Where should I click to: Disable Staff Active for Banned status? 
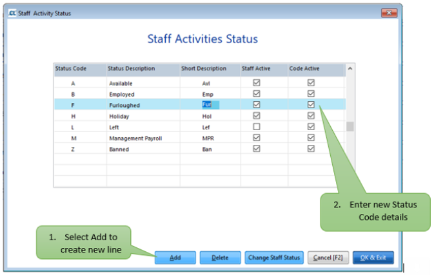(x=257, y=149)
